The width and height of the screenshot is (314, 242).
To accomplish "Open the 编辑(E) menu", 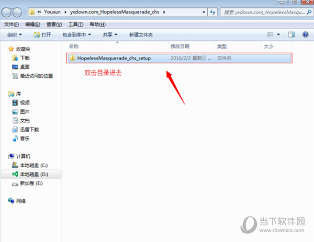I will click(x=32, y=25).
